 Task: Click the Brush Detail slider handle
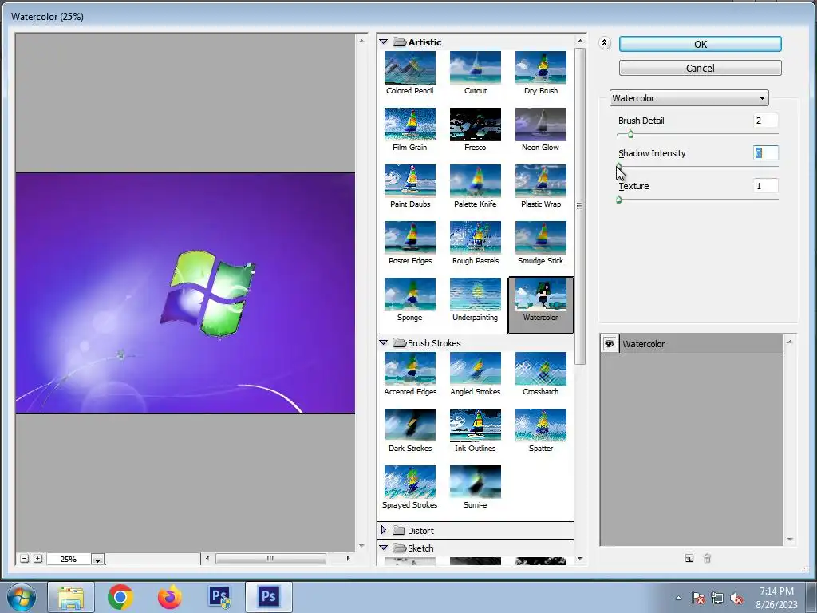point(630,134)
